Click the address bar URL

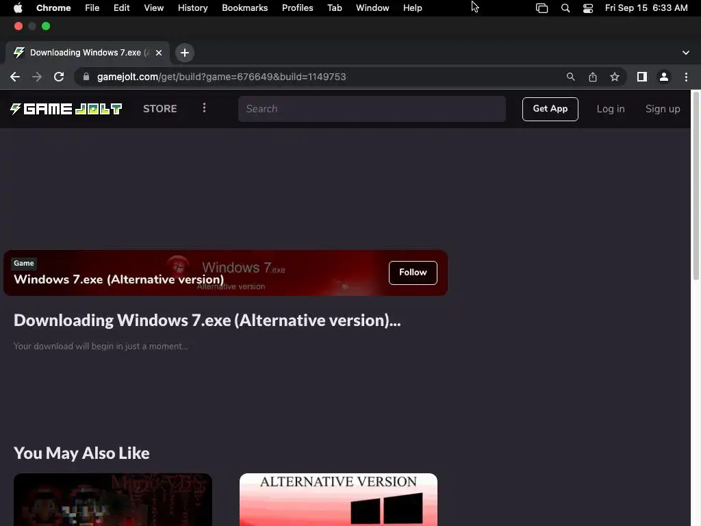point(221,77)
